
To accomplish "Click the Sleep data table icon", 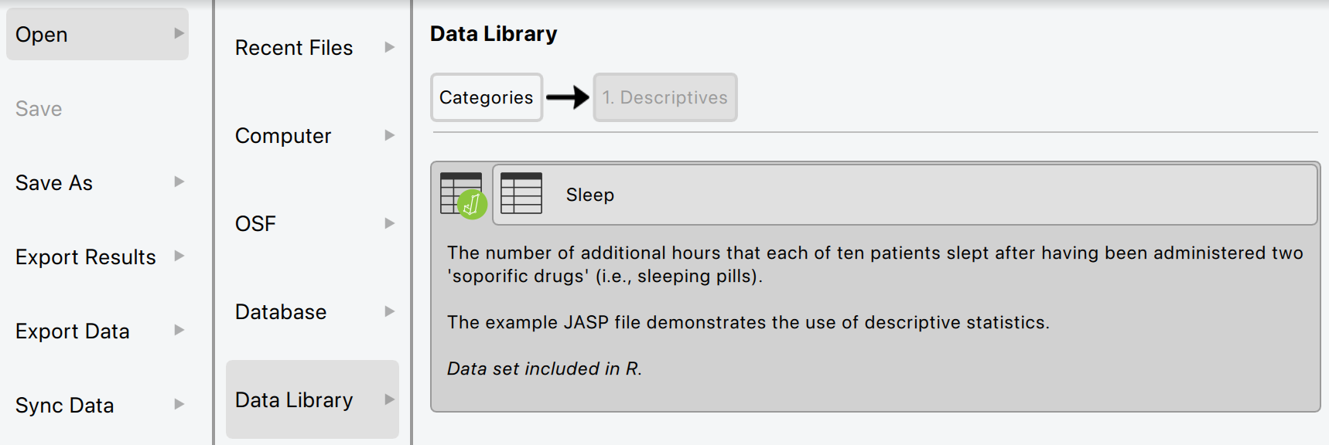I will pyautogui.click(x=521, y=193).
